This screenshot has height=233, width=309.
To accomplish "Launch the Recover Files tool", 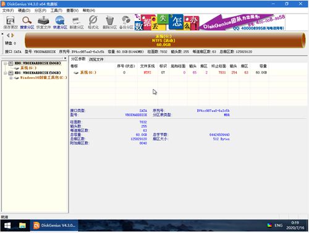I will (43, 22).
